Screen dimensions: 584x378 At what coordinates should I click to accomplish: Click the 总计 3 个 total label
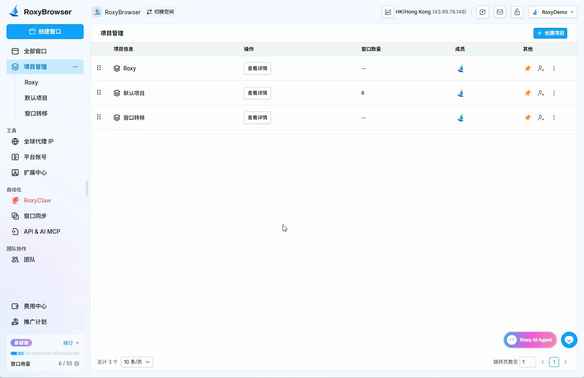coord(107,362)
